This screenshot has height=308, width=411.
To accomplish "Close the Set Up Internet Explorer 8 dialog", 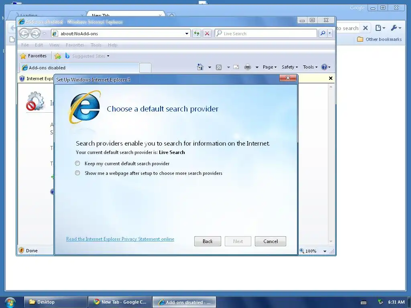I will click(288, 78).
